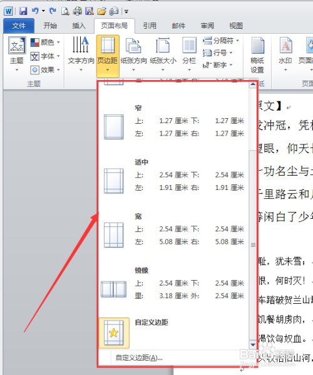Open a file using the folder icon
The width and height of the screenshot is (313, 375).
[102, 11]
